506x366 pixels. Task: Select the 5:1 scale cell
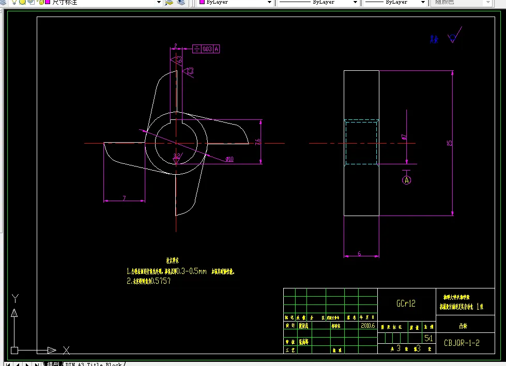point(428,338)
